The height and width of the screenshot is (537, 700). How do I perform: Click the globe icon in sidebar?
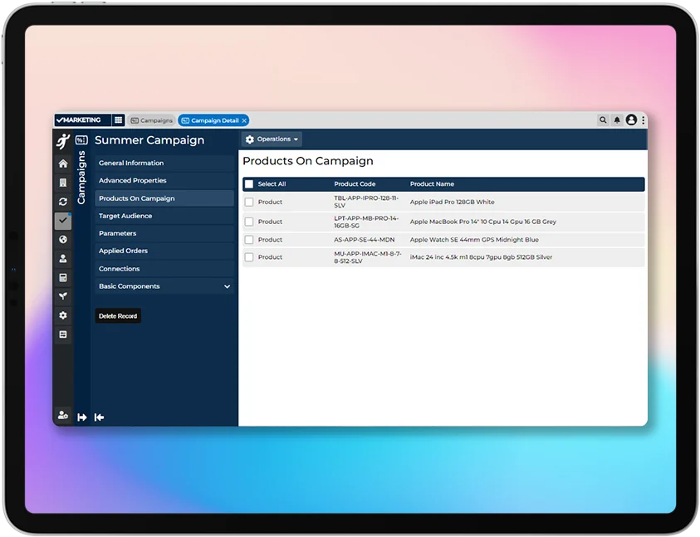click(63, 240)
